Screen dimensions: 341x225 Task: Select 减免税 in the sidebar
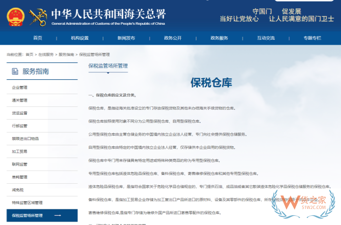coord(18,190)
